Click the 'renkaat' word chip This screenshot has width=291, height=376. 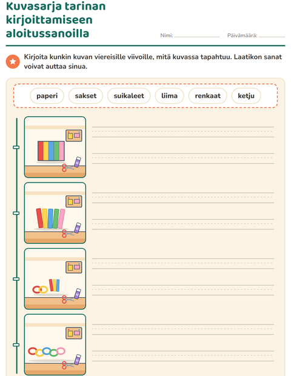point(208,96)
